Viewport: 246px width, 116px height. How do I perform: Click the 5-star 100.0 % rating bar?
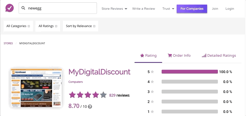point(190,72)
